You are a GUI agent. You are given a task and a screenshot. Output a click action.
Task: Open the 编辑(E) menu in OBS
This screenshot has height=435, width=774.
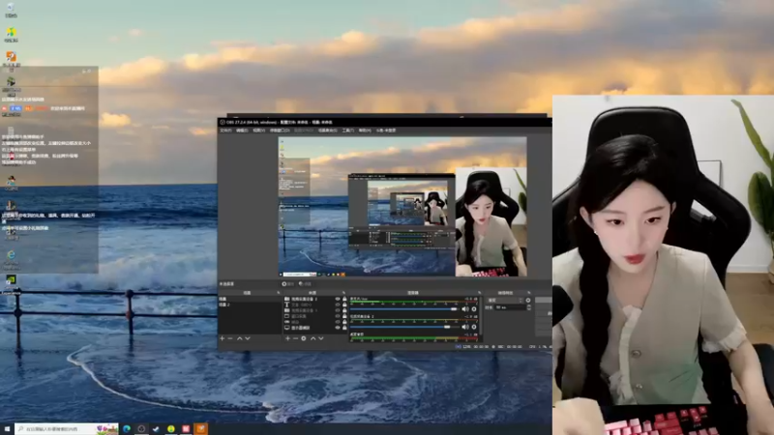pos(242,130)
